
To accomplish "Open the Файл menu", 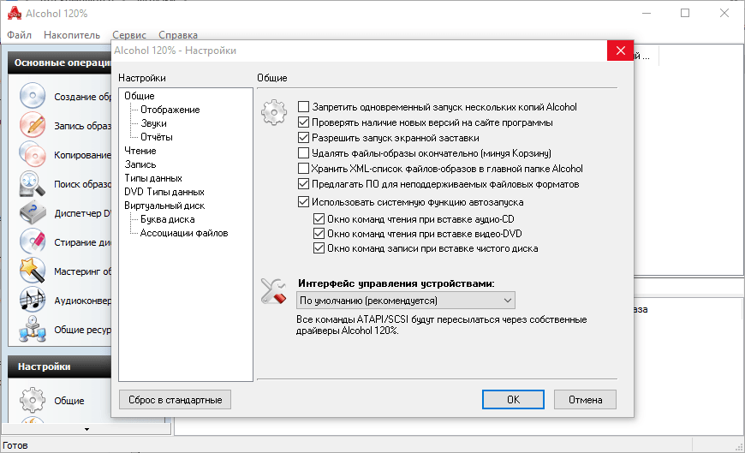I will point(19,35).
